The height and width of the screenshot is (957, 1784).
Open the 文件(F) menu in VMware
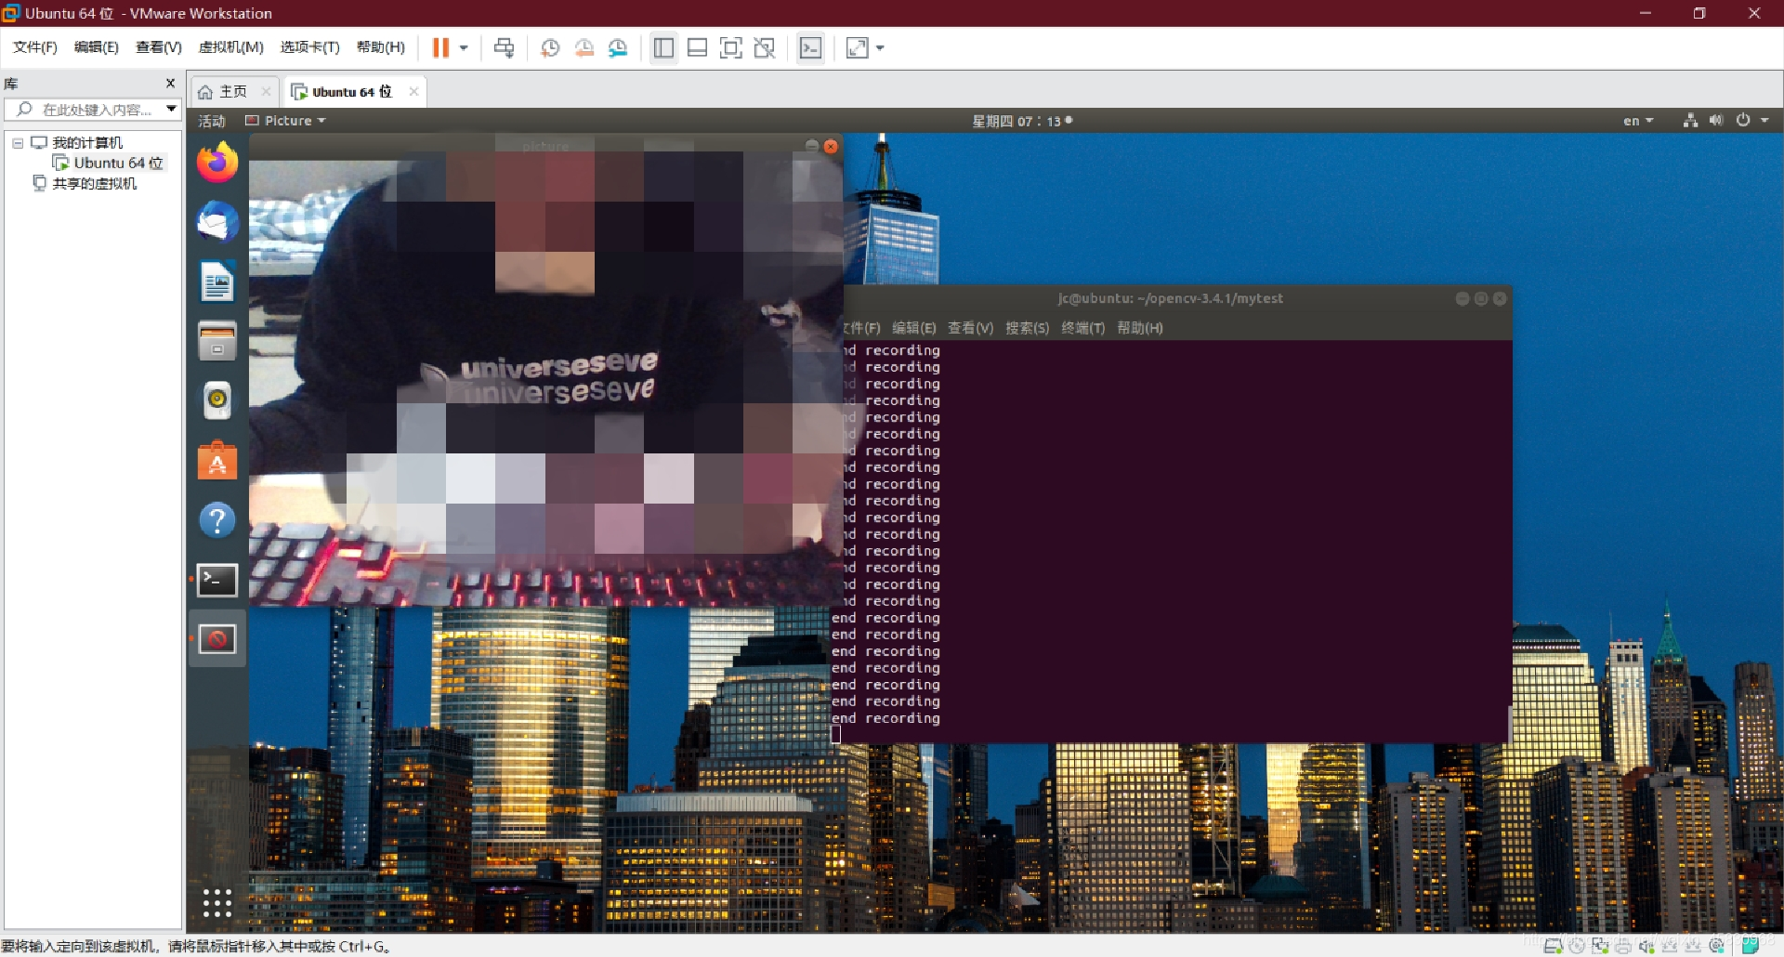(x=35, y=47)
